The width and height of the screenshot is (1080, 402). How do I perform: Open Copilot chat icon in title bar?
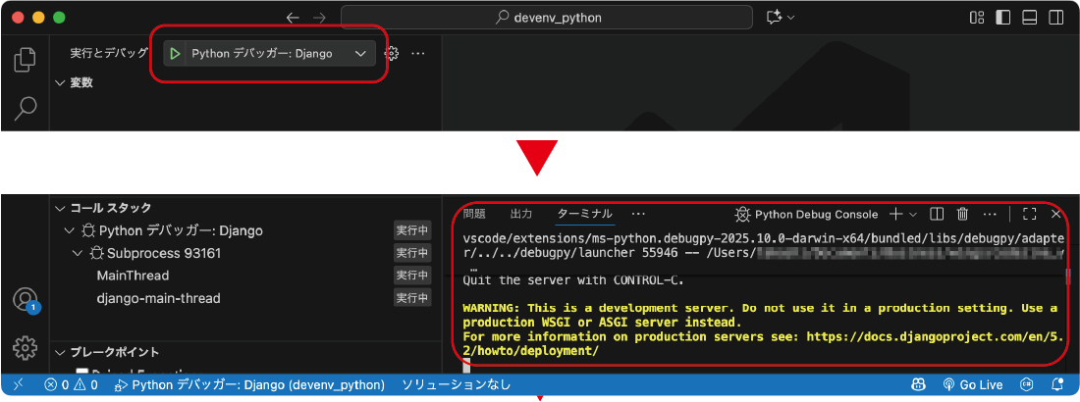point(774,18)
